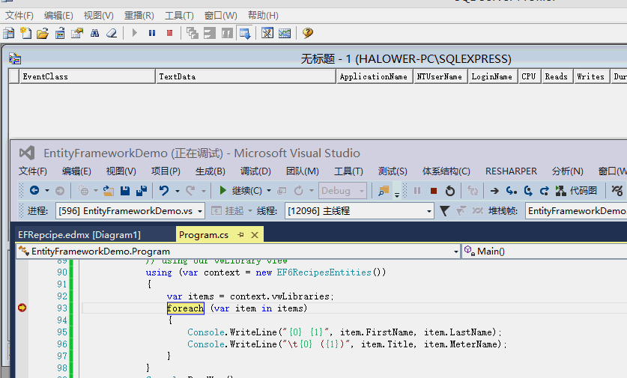This screenshot has width=627, height=378.
Task: Open EntityFrameworkDemo.Program class dropdown
Action: [238, 251]
